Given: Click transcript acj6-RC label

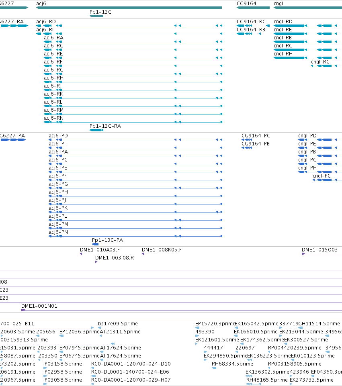Looking at the screenshot, I should 53,46.
